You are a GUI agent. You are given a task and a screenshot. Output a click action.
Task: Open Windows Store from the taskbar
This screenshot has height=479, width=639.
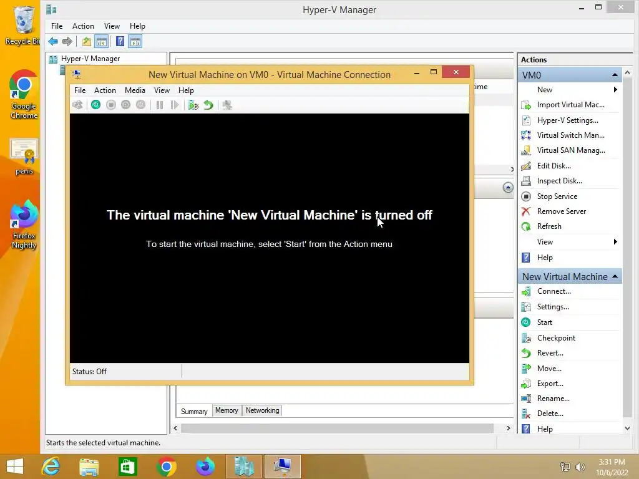click(x=127, y=467)
